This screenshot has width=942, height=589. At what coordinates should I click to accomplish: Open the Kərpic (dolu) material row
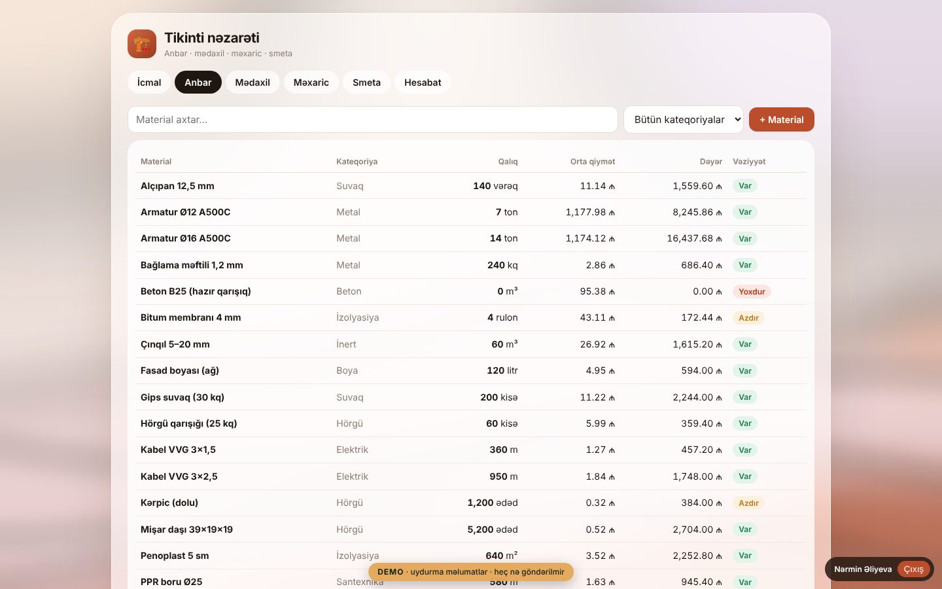pyautogui.click(x=471, y=503)
